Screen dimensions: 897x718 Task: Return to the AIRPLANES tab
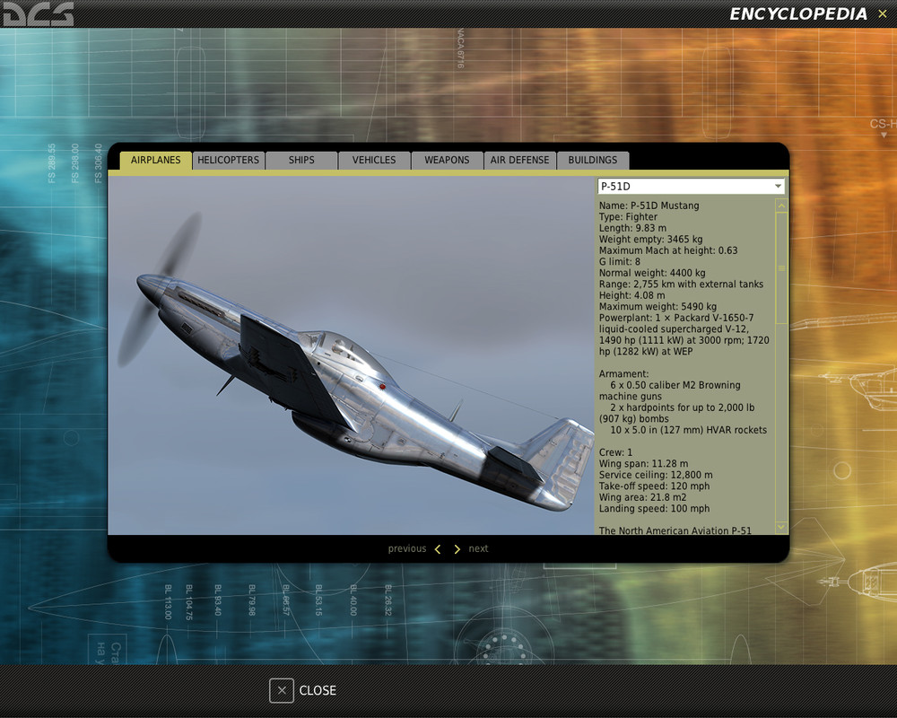pos(154,159)
